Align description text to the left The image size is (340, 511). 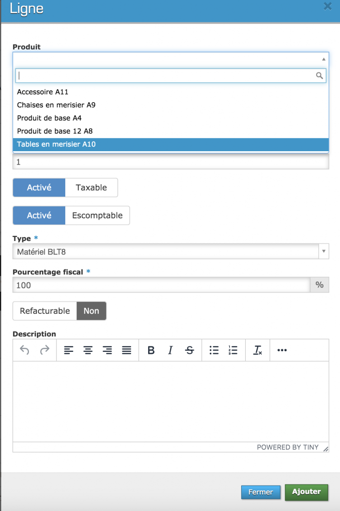click(x=69, y=350)
